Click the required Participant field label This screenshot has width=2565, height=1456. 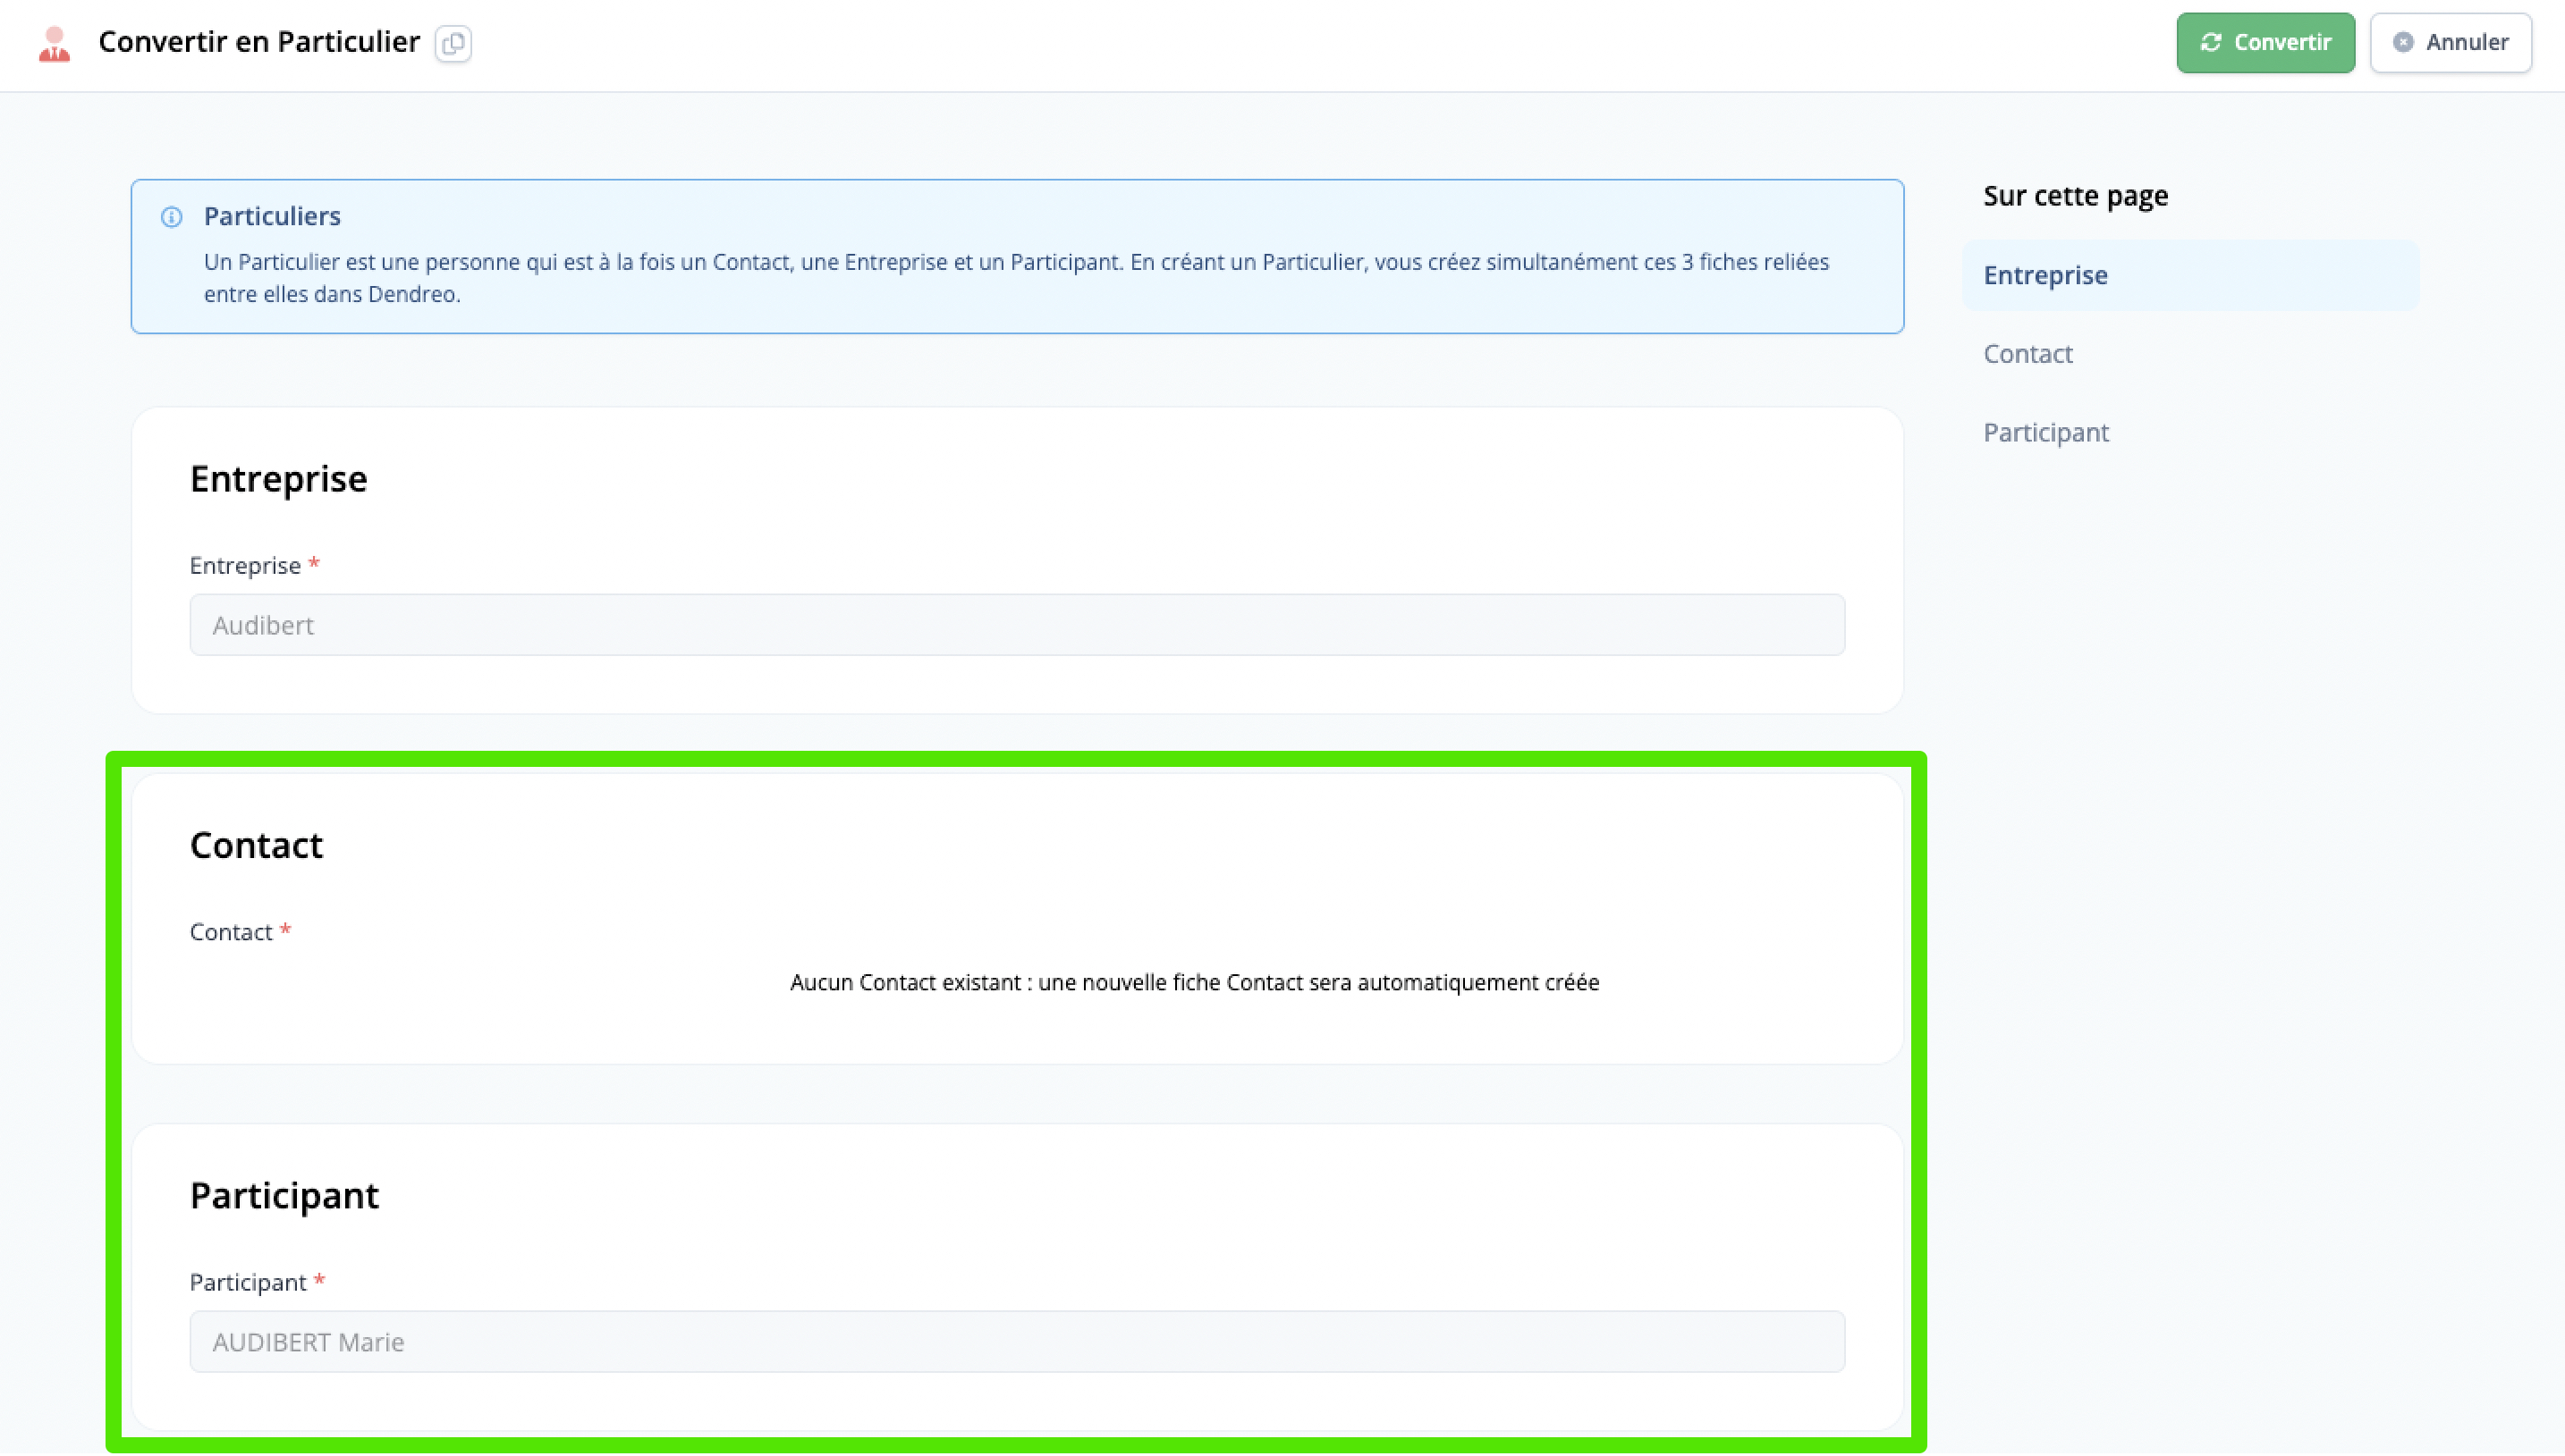click(257, 1282)
